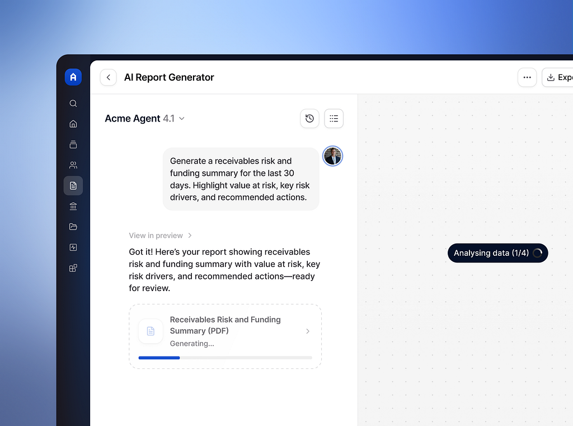573x426 pixels.
Task: Click the PDF generating progress bar
Action: pos(224,358)
